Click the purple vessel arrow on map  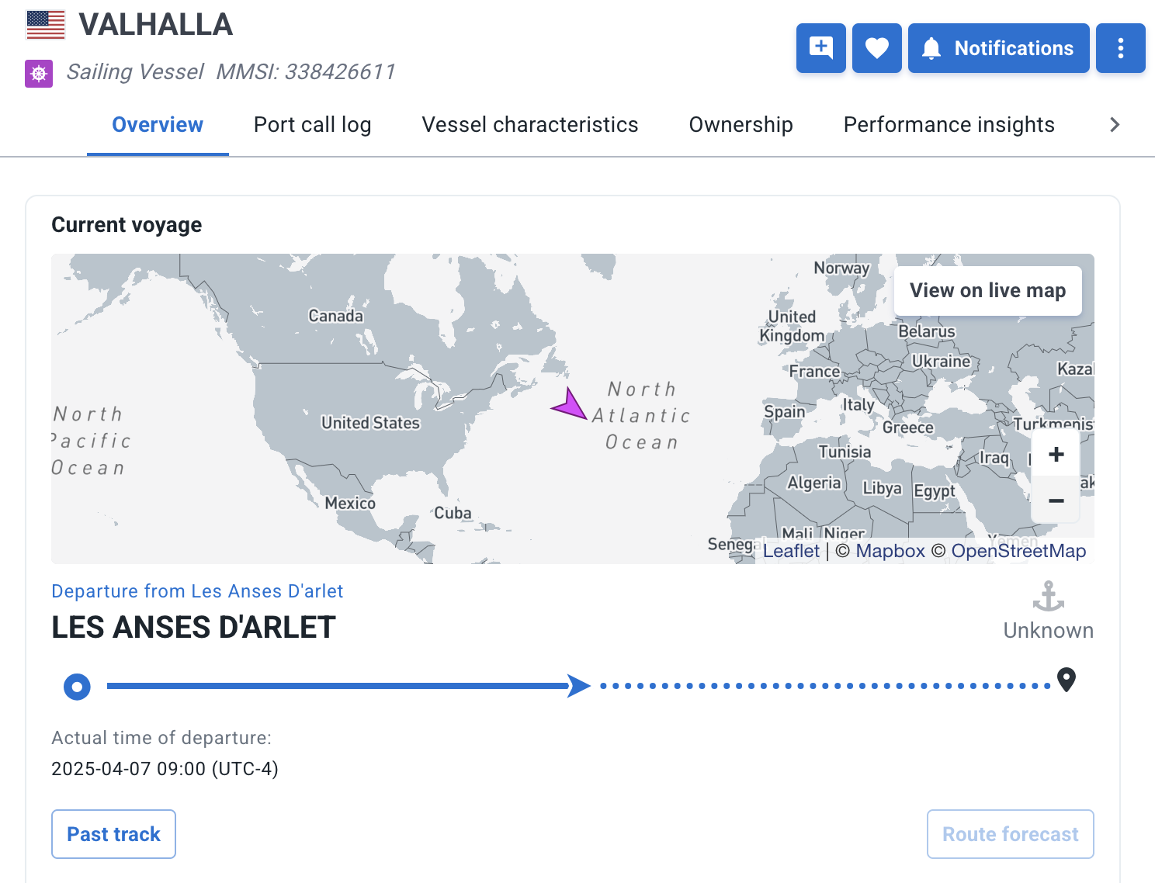pos(571,405)
